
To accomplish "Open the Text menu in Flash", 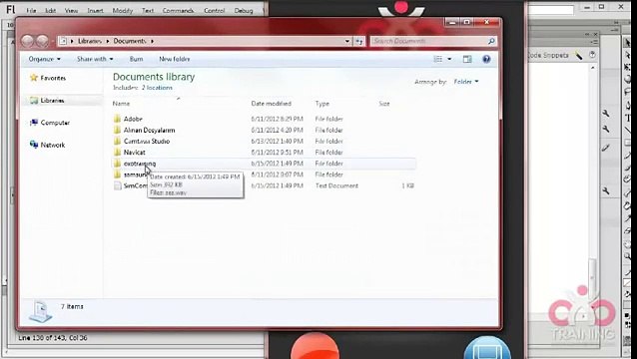I will point(148,11).
